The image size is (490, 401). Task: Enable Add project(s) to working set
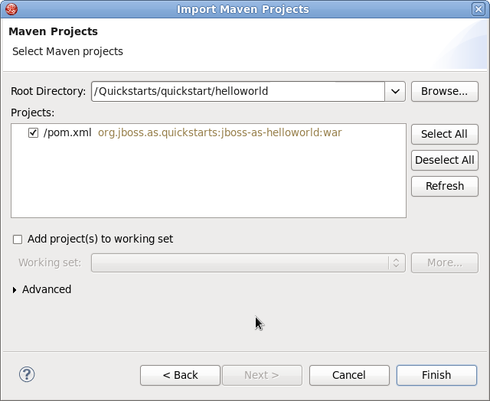(x=18, y=239)
